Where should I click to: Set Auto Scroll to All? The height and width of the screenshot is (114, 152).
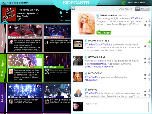click(147, 9)
